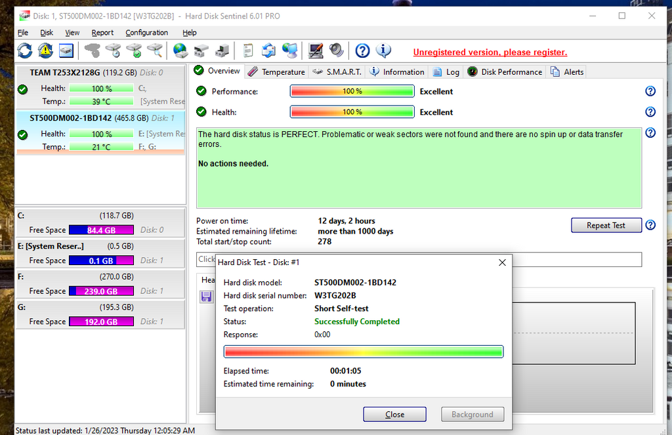The image size is (672, 435).
Task: Click the blue floppy disk save icon
Action: (x=206, y=297)
